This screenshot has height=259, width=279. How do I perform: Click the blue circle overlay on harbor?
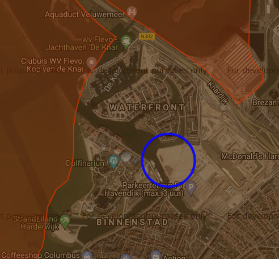coord(168,160)
